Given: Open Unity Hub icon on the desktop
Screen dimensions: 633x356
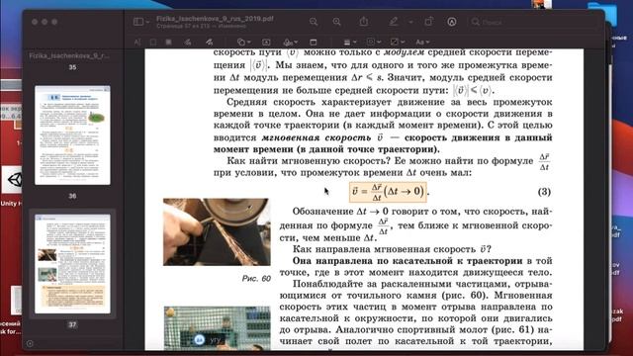Looking at the screenshot, I should pyautogui.click(x=13, y=180).
